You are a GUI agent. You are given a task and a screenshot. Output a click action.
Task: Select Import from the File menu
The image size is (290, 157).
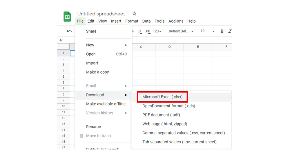pos(104,63)
